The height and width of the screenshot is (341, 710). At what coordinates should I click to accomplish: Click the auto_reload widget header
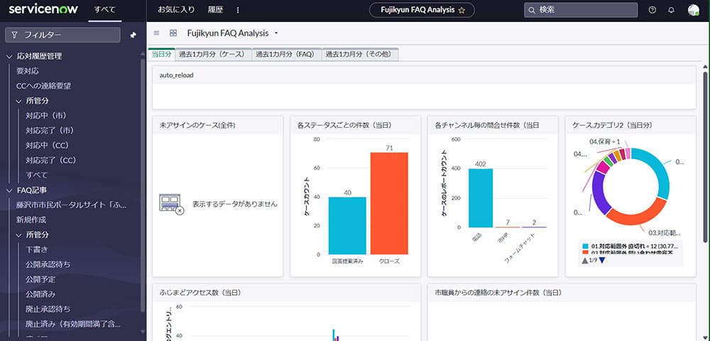424,75
